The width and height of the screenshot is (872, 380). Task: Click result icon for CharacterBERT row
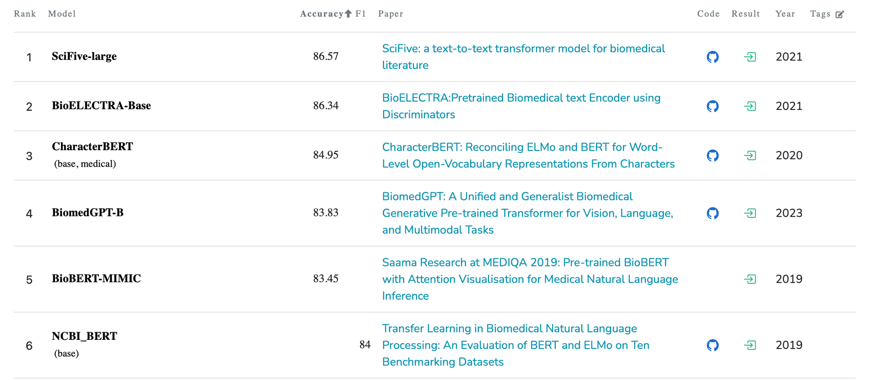[x=750, y=155]
